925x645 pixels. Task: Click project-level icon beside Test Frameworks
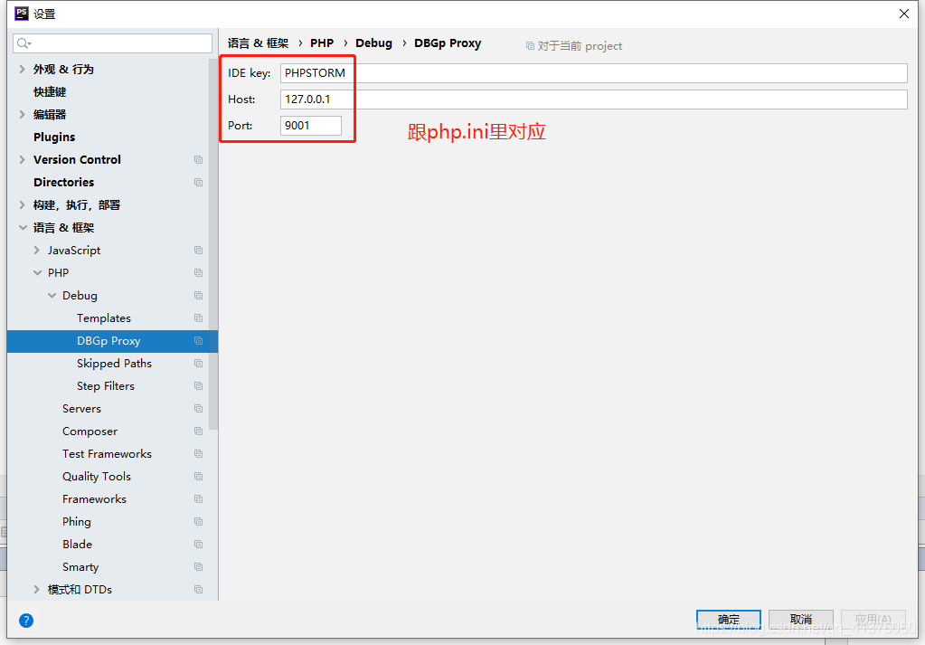coord(198,454)
